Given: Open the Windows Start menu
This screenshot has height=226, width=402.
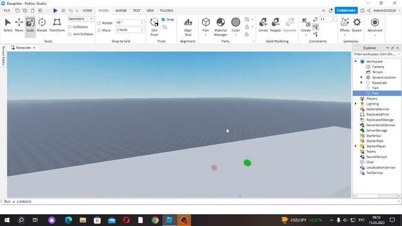Looking at the screenshot, I should (x=7, y=220).
